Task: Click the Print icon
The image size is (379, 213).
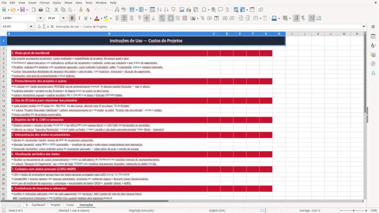Action: click(41, 10)
